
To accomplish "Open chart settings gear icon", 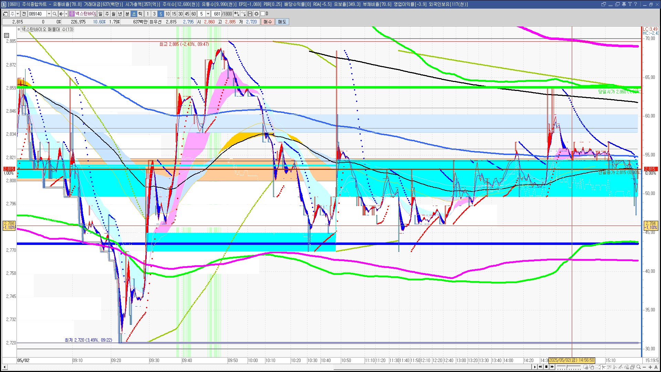I will 256,14.
